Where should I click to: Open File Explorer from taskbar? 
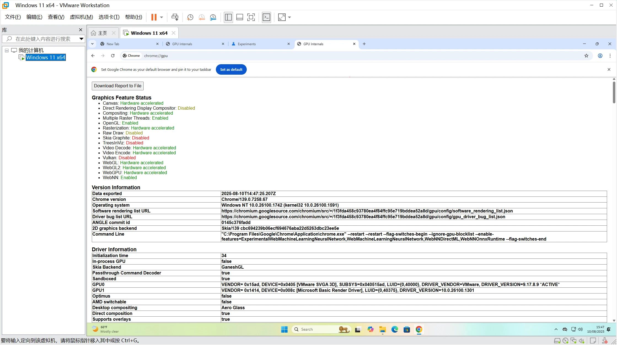point(382,329)
